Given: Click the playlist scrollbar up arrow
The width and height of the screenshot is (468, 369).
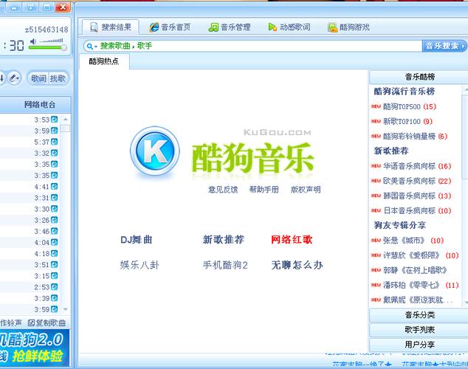Looking at the screenshot, I should [x=66, y=120].
